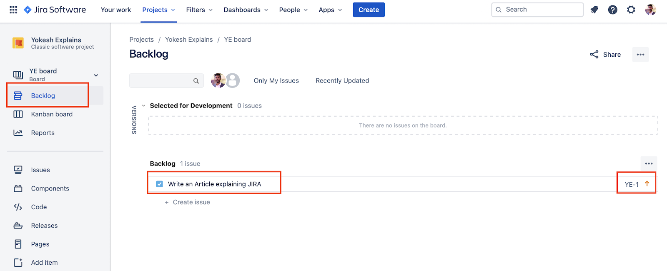Click the Add item icon
The width and height of the screenshot is (667, 271).
(x=18, y=262)
